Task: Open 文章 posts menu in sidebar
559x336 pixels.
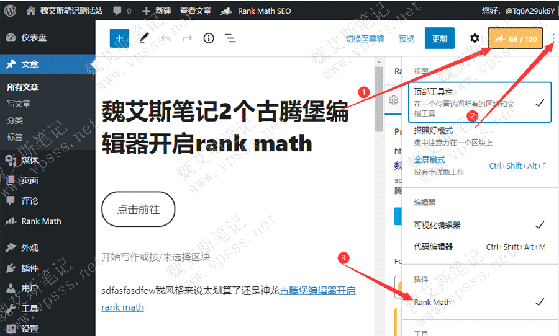Action: 48,64
